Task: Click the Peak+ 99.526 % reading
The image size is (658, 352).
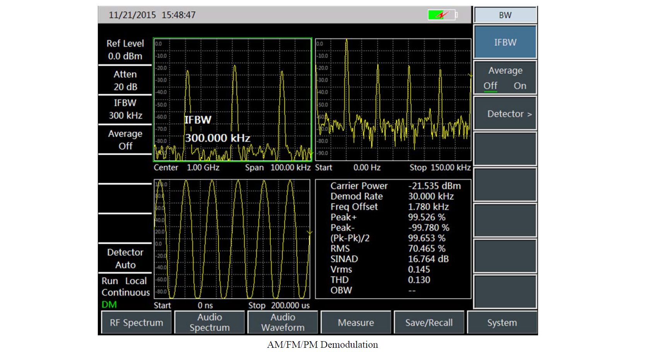Action: [x=388, y=217]
